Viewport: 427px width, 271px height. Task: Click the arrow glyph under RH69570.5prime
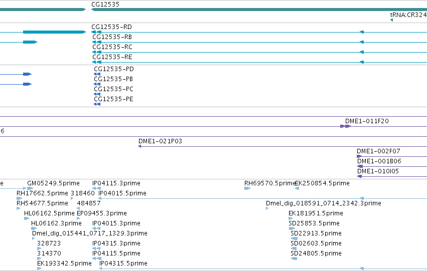coord(247,188)
